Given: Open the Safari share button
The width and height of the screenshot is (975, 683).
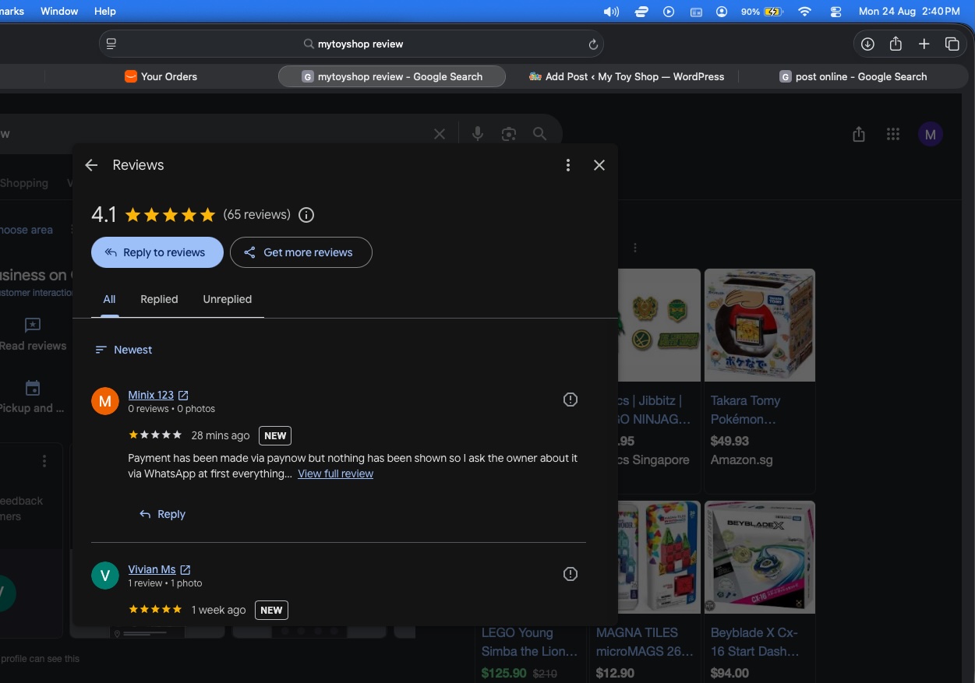Looking at the screenshot, I should pyautogui.click(x=896, y=44).
